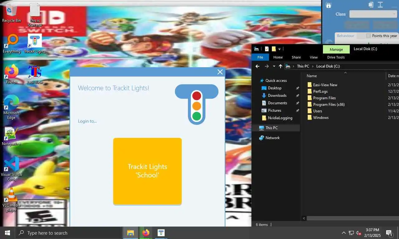Launch the Easi-View desktop shortcut
This screenshot has width=399, height=239.
(35, 74)
